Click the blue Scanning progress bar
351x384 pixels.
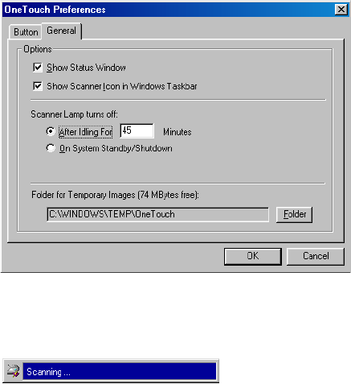point(120,372)
